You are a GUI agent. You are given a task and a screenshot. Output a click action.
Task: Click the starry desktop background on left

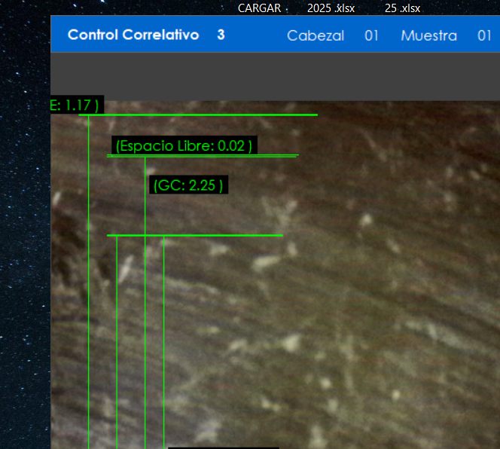(x=24, y=264)
